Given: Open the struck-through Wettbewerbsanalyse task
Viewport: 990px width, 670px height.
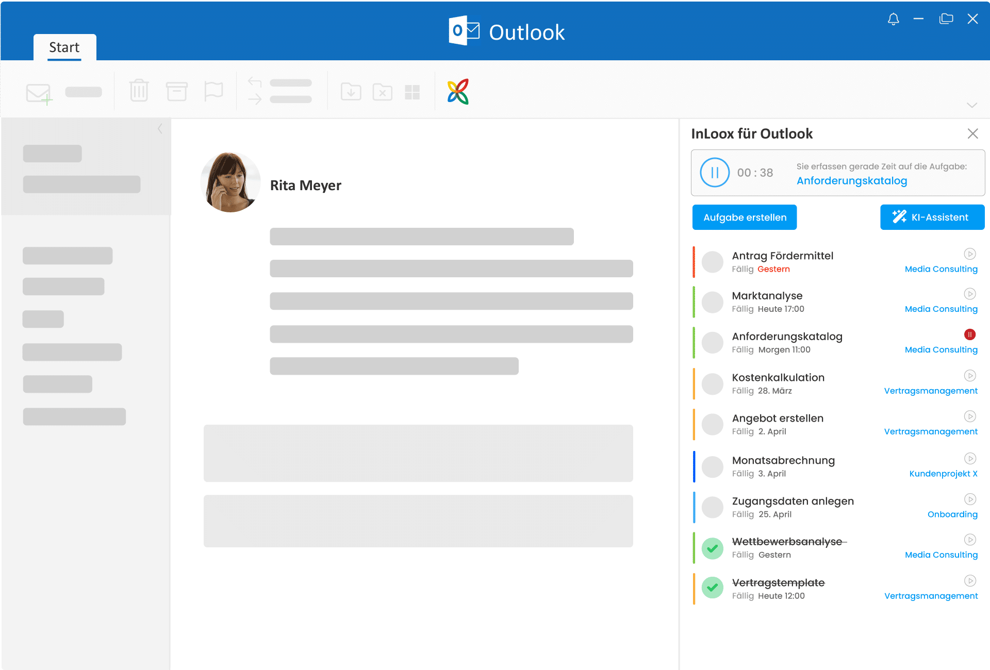Looking at the screenshot, I should [x=787, y=542].
